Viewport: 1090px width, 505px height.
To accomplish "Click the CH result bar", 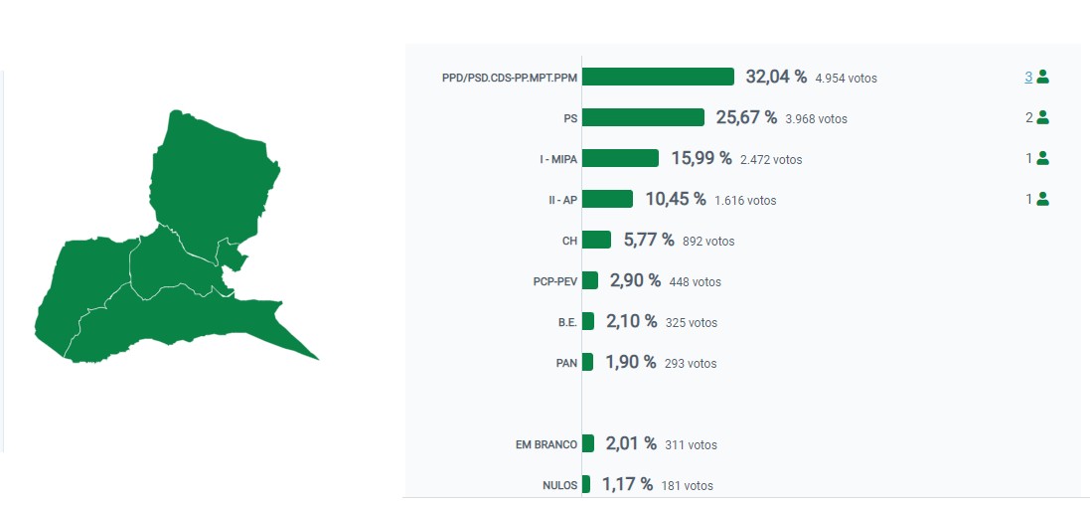I will (596, 240).
